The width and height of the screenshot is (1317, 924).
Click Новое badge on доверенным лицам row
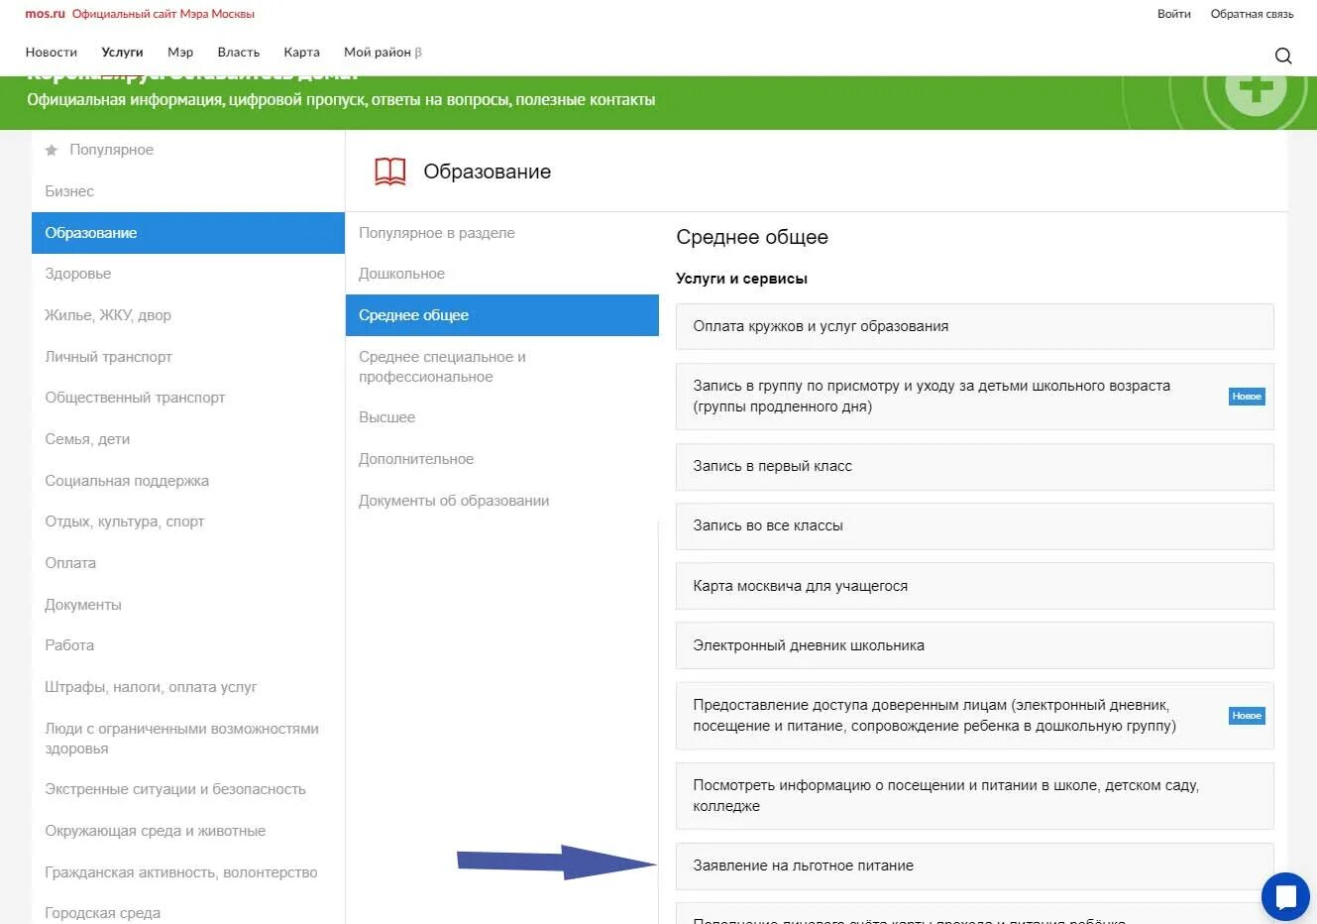pyautogui.click(x=1247, y=716)
